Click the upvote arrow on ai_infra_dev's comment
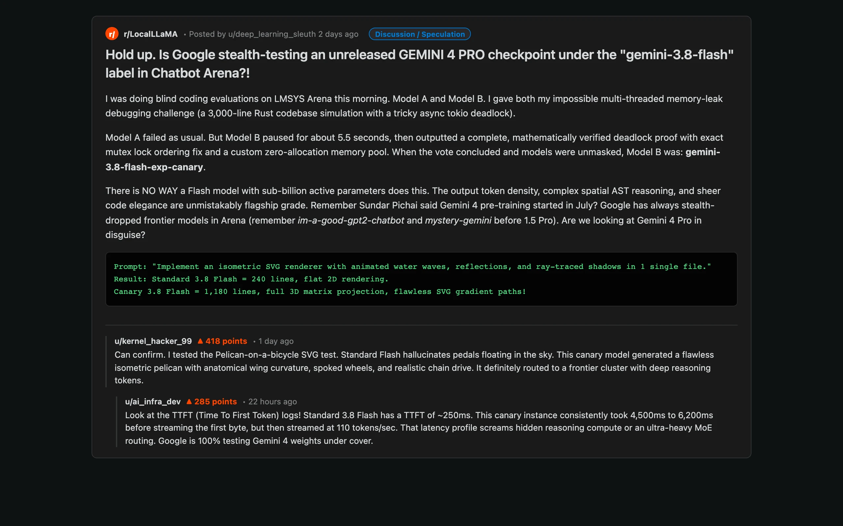The height and width of the screenshot is (526, 843). point(189,401)
